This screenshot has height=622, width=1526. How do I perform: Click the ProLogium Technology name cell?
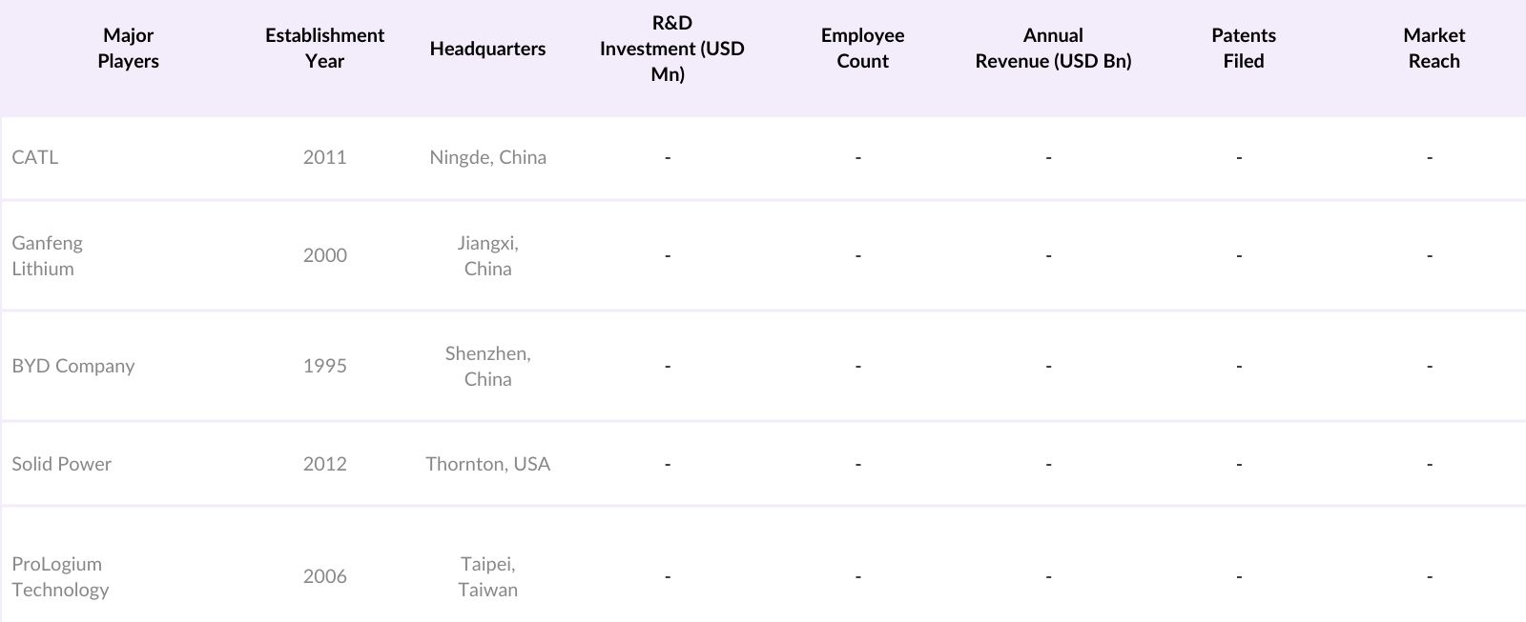pyautogui.click(x=60, y=576)
